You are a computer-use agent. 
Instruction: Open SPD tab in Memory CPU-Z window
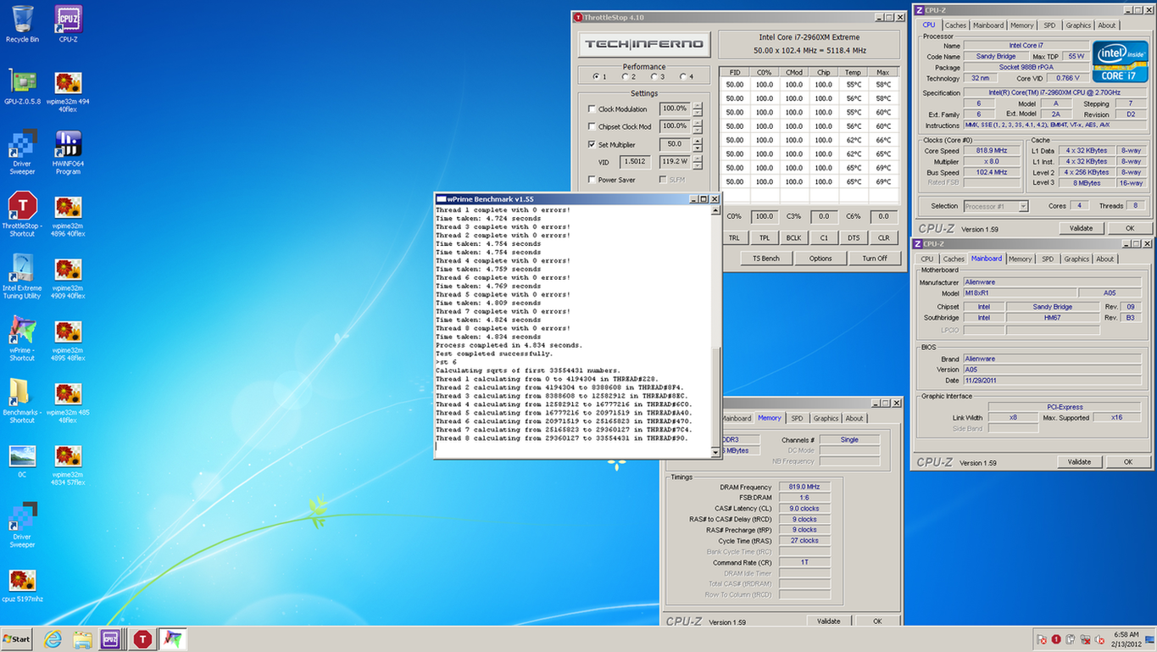pyautogui.click(x=797, y=418)
